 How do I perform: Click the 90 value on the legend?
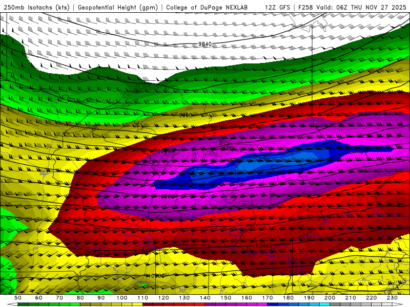click(x=101, y=298)
